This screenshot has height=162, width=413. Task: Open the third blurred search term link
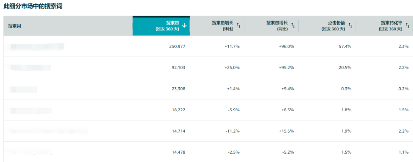click(23, 89)
